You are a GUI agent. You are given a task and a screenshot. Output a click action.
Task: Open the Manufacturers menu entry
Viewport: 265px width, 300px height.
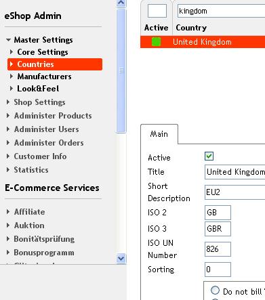tap(44, 77)
